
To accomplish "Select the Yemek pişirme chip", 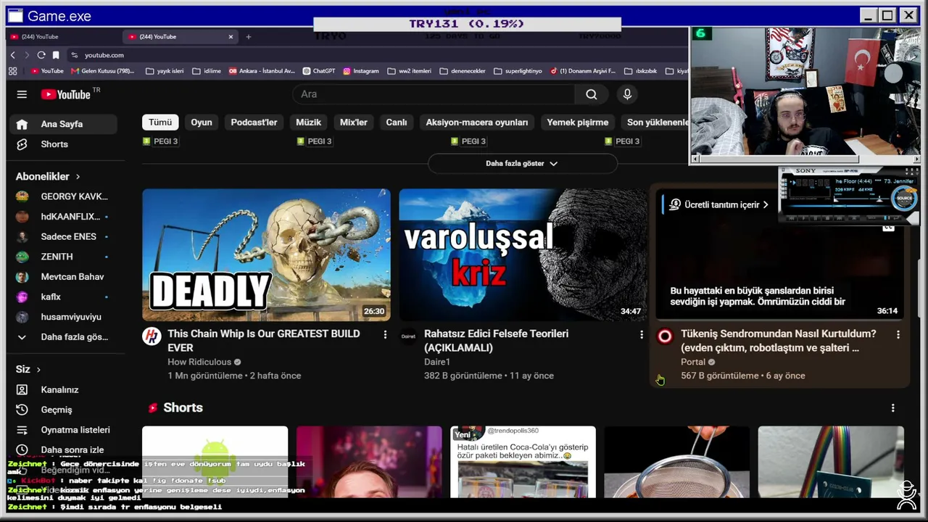I will pyautogui.click(x=578, y=123).
